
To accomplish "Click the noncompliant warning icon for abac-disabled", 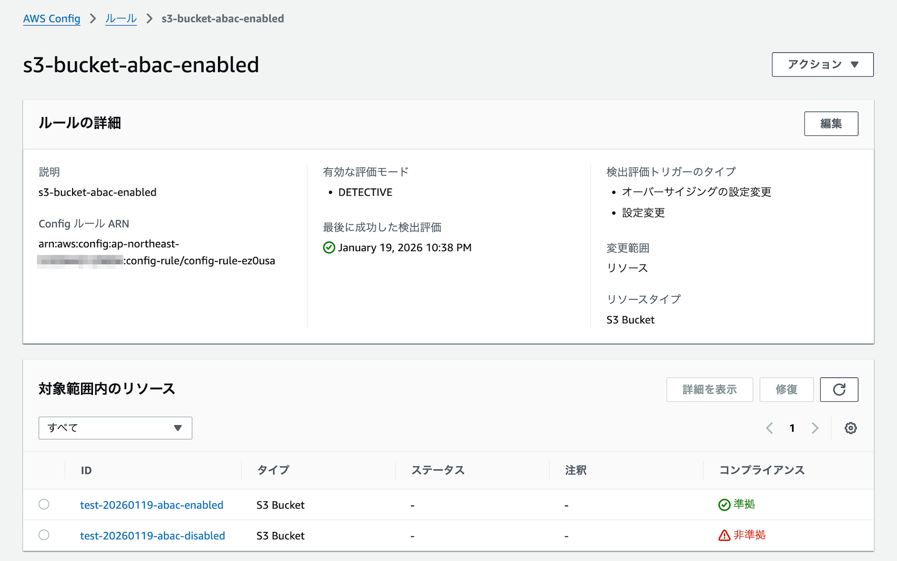I will tap(724, 535).
